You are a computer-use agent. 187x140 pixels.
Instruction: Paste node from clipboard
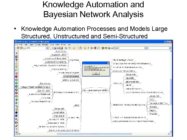click(x=81, y=48)
